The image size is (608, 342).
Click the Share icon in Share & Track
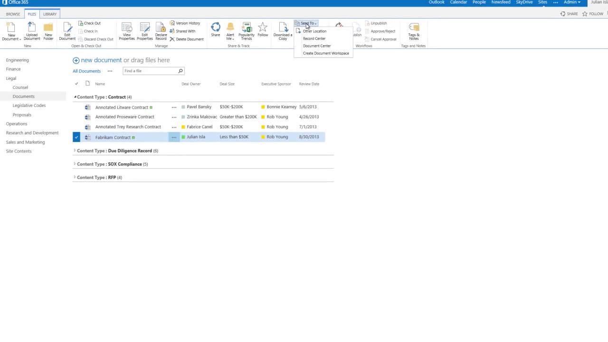(x=216, y=30)
